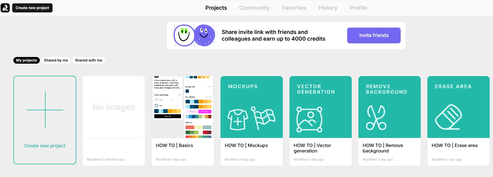493x177 pixels.
Task: Click the scissors Remove Background icon
Action: (x=376, y=118)
